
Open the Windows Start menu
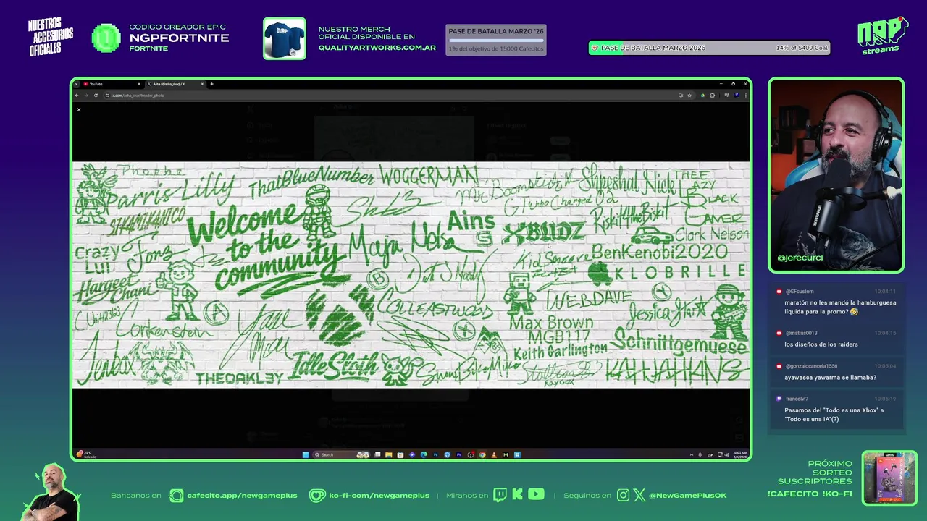point(306,455)
